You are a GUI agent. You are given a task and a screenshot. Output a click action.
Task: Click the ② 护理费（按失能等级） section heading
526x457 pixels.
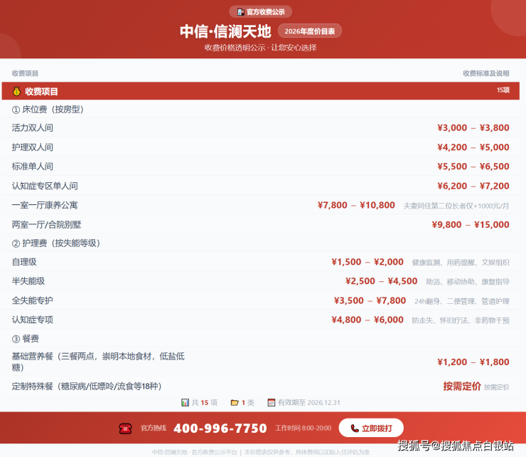56,243
